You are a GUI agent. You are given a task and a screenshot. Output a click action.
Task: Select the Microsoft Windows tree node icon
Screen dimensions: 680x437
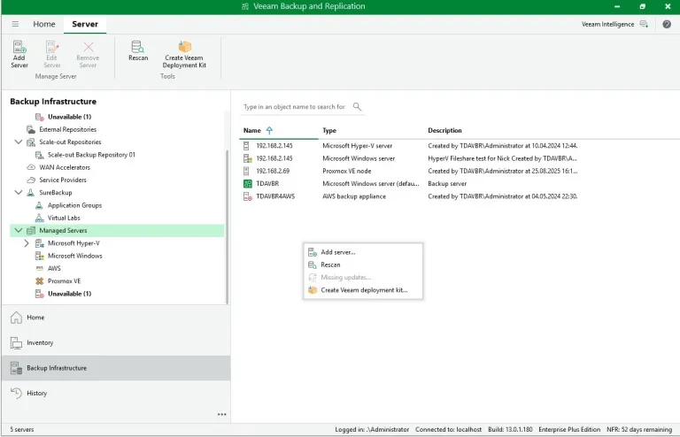click(x=40, y=256)
